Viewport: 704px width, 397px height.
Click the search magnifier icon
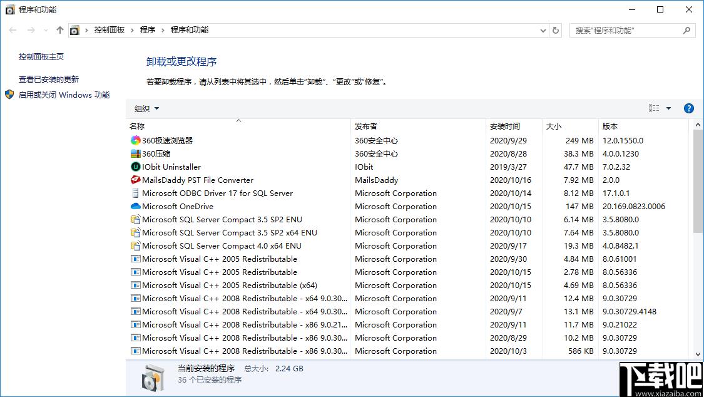point(686,30)
